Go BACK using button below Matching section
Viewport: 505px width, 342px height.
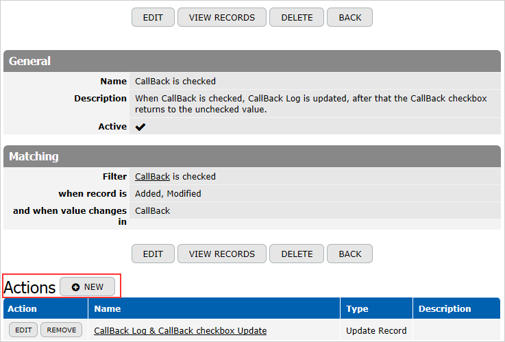click(349, 254)
